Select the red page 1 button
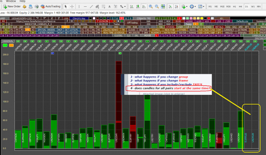The height and width of the screenshot is (155, 266). point(157,36)
